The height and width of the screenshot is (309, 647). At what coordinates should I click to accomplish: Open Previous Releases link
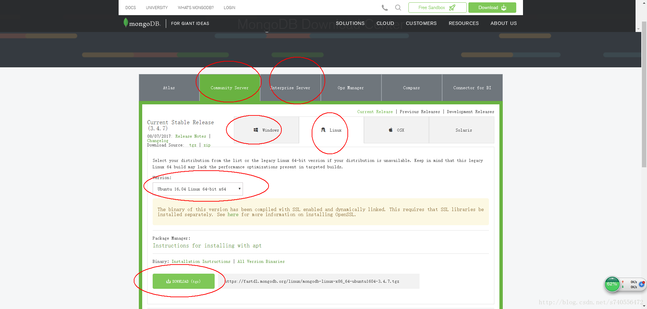pyautogui.click(x=420, y=112)
